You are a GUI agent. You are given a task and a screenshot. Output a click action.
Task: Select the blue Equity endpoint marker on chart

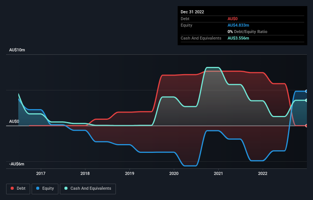pyautogui.click(x=307, y=91)
